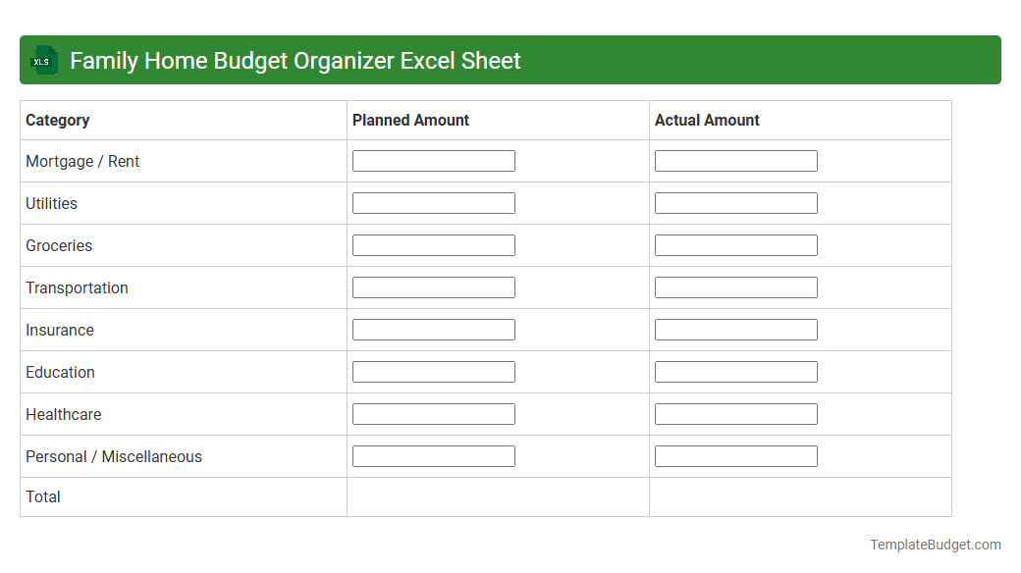
Task: Select the Actual Amount box for Personal / Miscellaneous
Action: (735, 455)
